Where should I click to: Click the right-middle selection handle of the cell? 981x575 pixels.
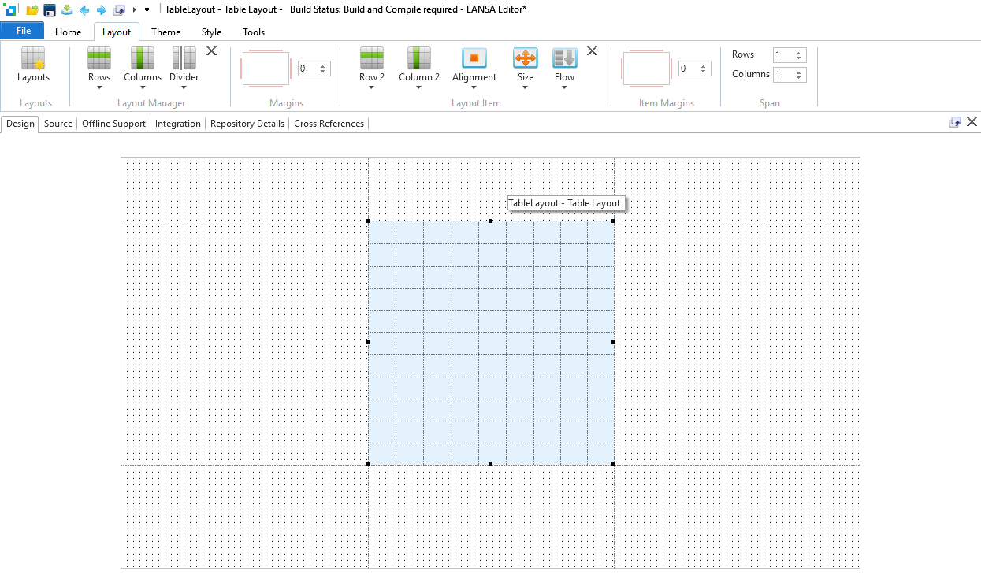pos(613,342)
